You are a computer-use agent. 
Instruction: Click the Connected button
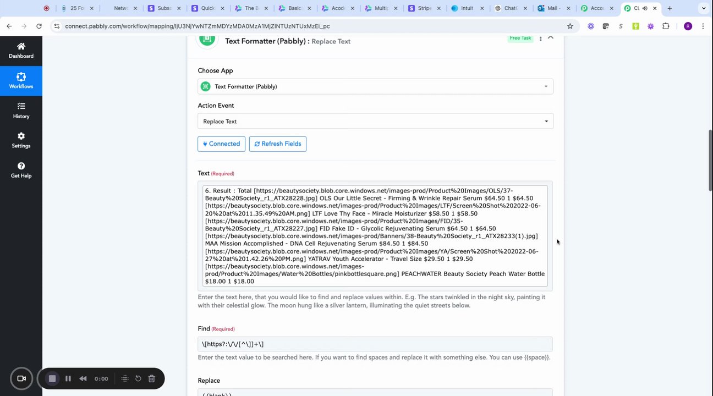[221, 144]
